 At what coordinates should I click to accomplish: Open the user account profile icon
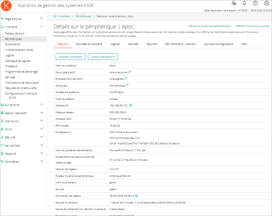pos(266,3)
